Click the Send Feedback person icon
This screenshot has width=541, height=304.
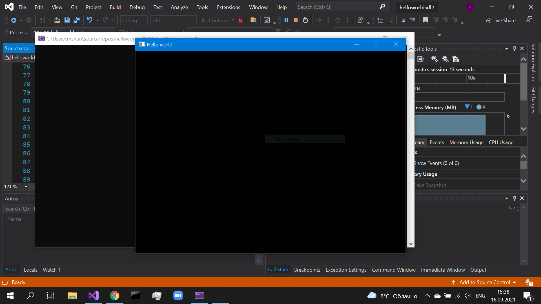pyautogui.click(x=529, y=20)
